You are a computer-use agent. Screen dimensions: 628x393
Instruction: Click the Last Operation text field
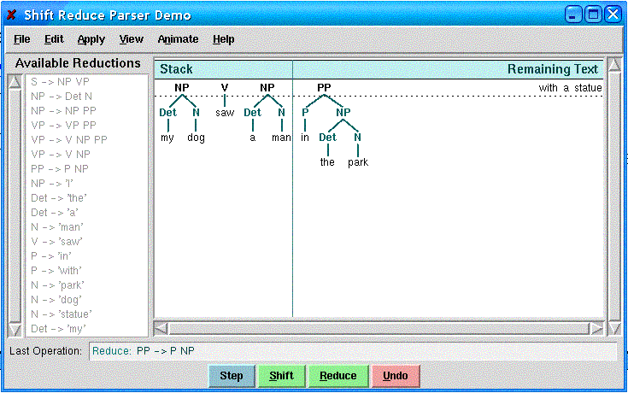click(x=352, y=351)
